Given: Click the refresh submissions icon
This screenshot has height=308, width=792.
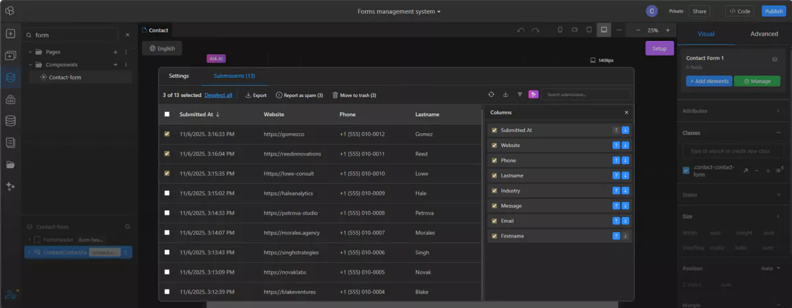Looking at the screenshot, I should pos(491,95).
